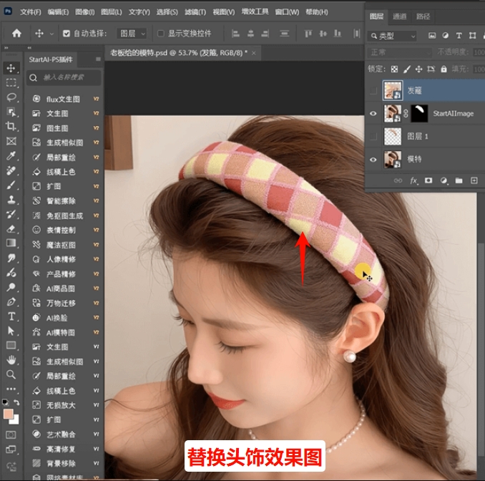Collapse plugin panel with « double arrow
The width and height of the screenshot is (485, 481).
pyautogui.click(x=29, y=48)
